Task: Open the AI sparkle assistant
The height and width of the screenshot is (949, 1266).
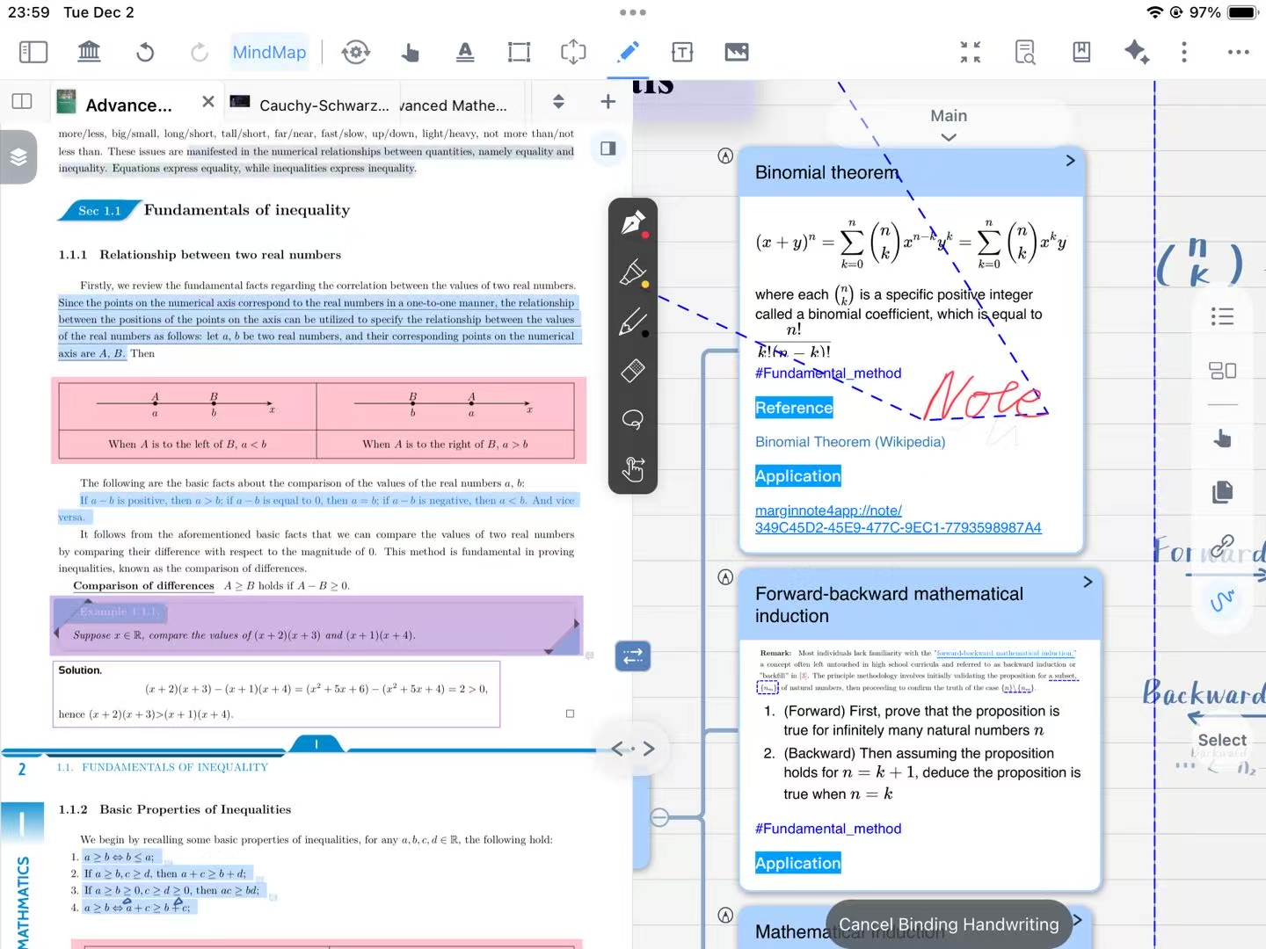Action: [x=1136, y=53]
